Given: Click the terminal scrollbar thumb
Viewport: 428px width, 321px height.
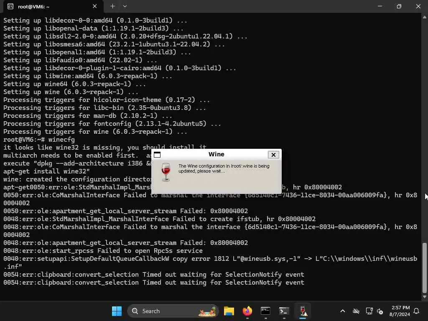Looking at the screenshot, I should pyautogui.click(x=425, y=267).
